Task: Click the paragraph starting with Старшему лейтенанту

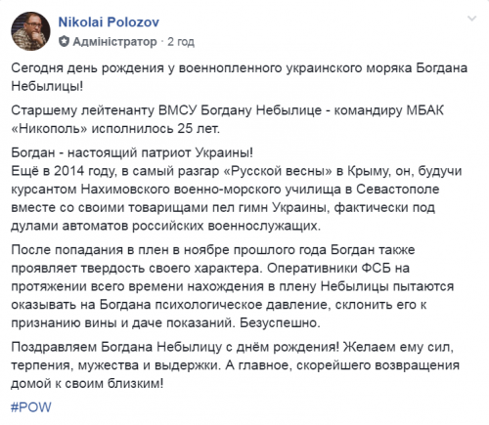Action: [x=228, y=119]
